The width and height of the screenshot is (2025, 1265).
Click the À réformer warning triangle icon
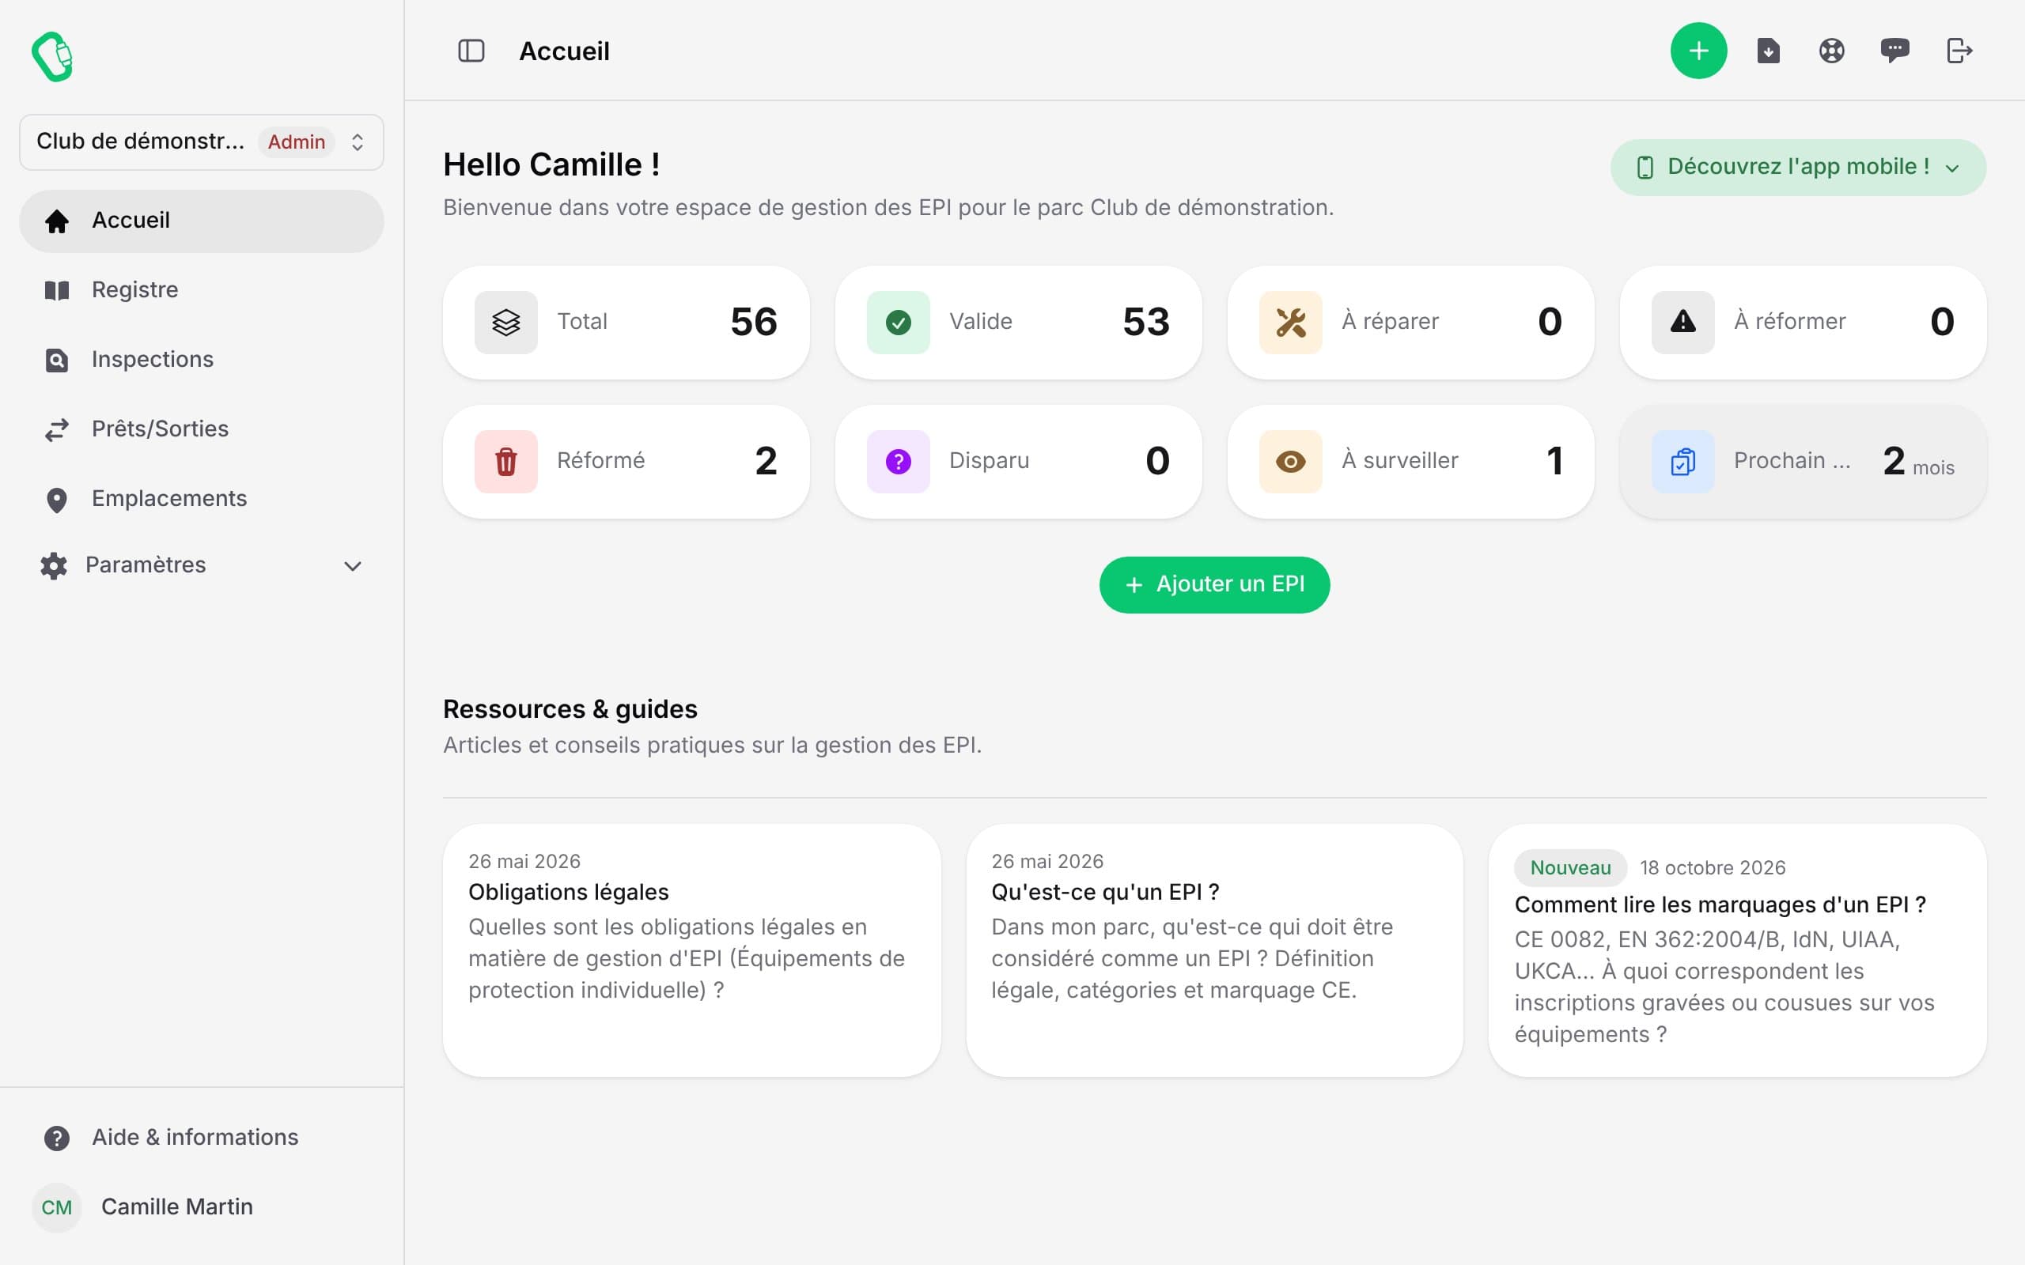[x=1682, y=322]
